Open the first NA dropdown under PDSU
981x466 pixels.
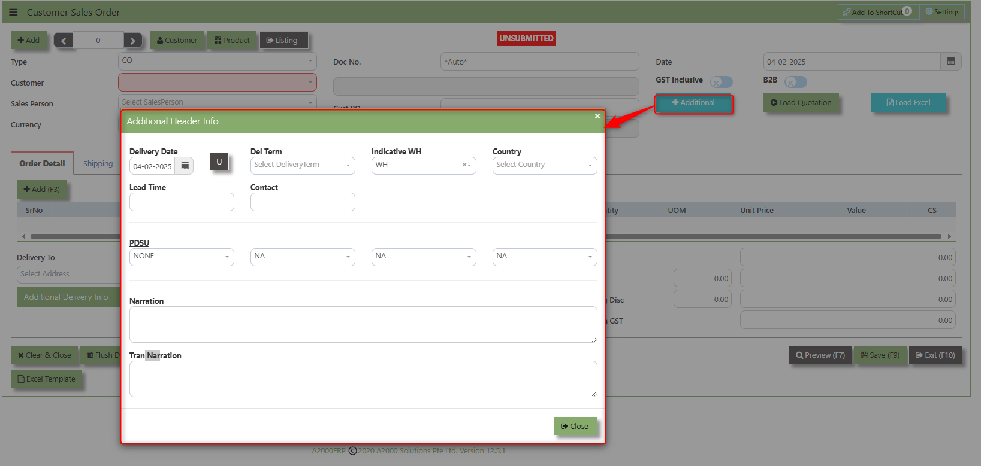tap(303, 257)
